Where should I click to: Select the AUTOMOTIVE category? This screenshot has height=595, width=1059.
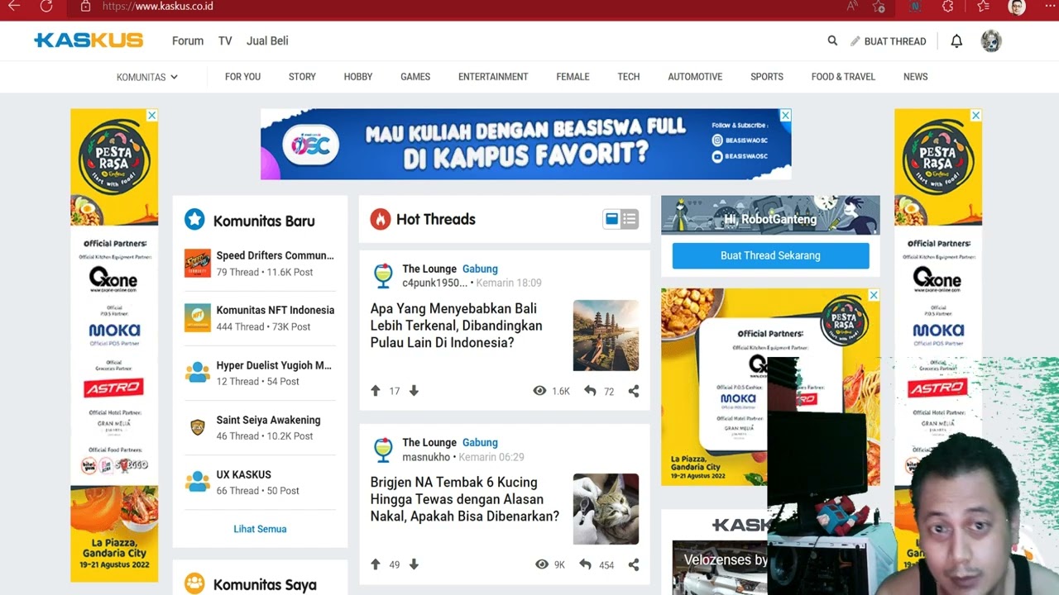(x=695, y=77)
